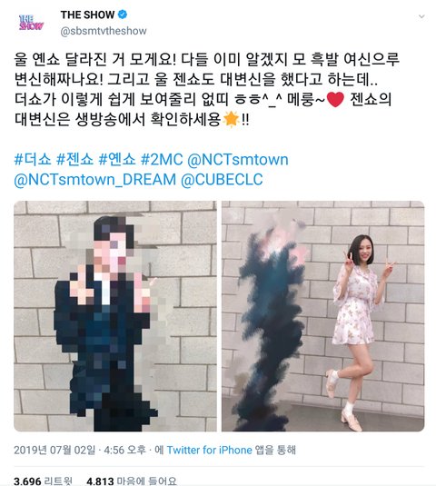This screenshot has width=436, height=486.
Task: Open the #젠쇼 hashtag
Action: 74,159
